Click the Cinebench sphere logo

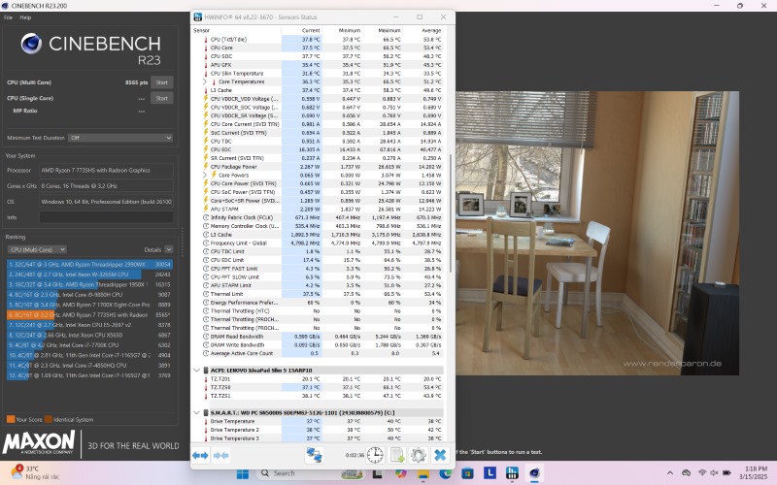pos(31,44)
